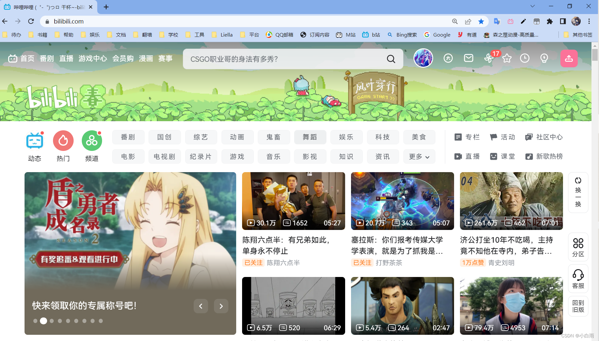Open the 娱乐 bookmark folder
599x341 pixels.
coord(90,35)
